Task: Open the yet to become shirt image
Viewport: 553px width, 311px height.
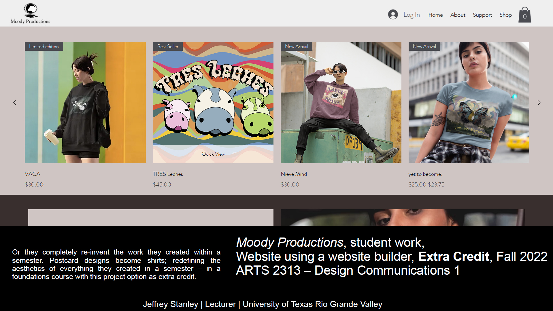Action: click(x=469, y=102)
